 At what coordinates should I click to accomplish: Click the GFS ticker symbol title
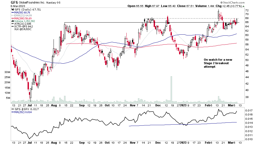14,2
